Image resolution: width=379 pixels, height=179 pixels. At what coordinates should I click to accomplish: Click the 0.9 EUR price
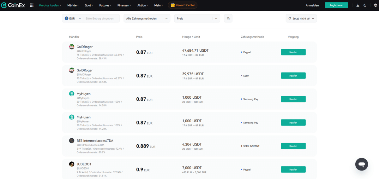point(143,170)
